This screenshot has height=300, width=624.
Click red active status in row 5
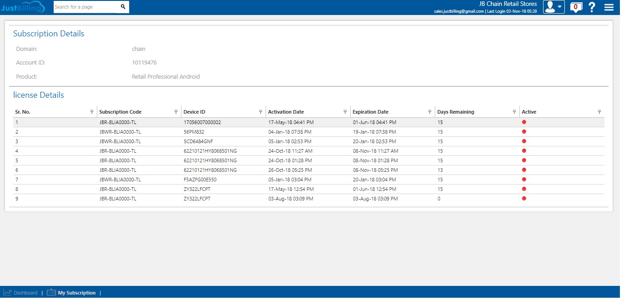[x=524, y=160]
